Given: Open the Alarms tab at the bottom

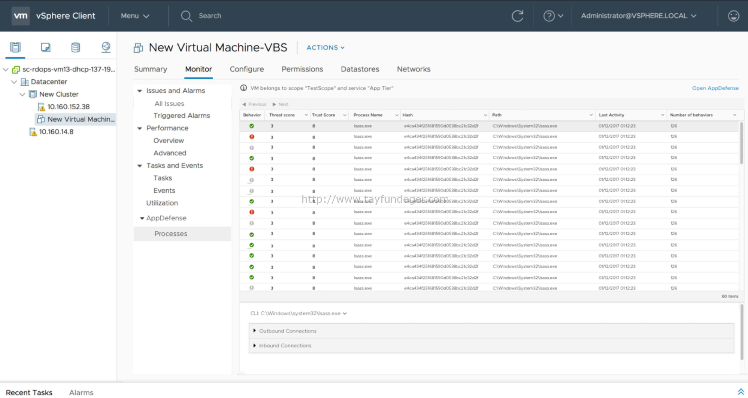Looking at the screenshot, I should (81, 392).
